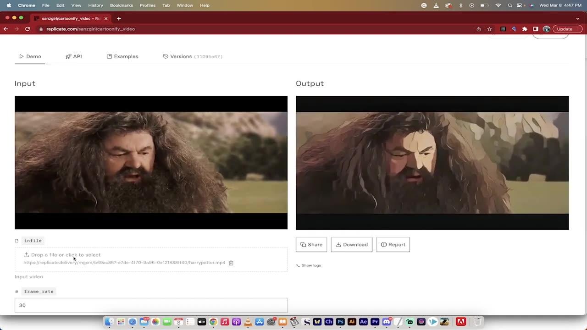Open the Chrome extensions puzzle icon
Screen dimensions: 587x330
pyautogui.click(x=525, y=29)
